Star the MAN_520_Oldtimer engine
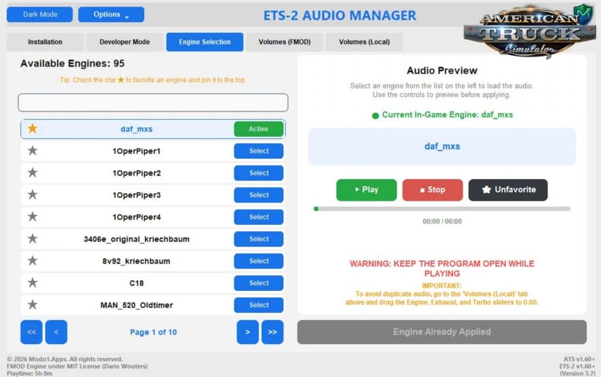The height and width of the screenshot is (377, 601). click(x=33, y=305)
